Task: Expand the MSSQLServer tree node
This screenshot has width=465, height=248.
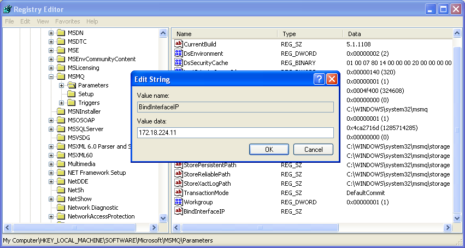Action: point(51,129)
